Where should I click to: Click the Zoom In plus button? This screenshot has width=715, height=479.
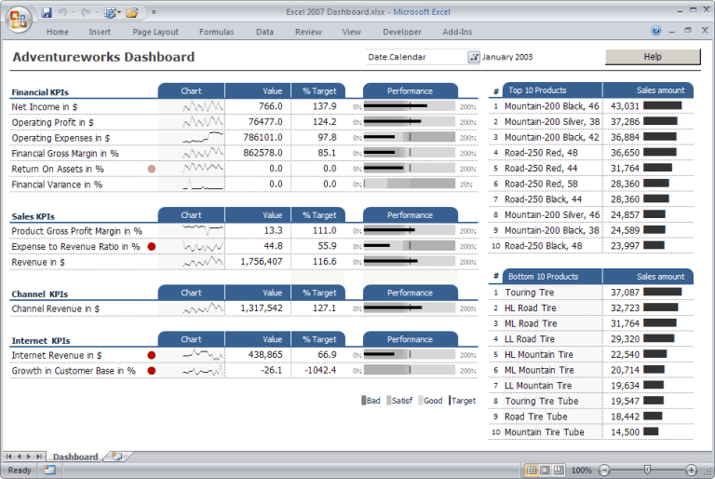(x=692, y=470)
